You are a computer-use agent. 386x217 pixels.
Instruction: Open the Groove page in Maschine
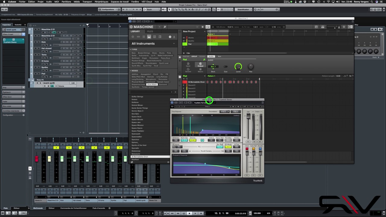[x=188, y=70]
